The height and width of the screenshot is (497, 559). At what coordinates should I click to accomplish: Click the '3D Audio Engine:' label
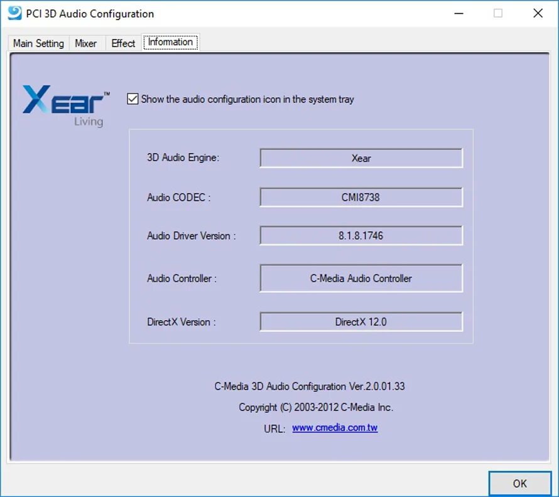pos(183,158)
